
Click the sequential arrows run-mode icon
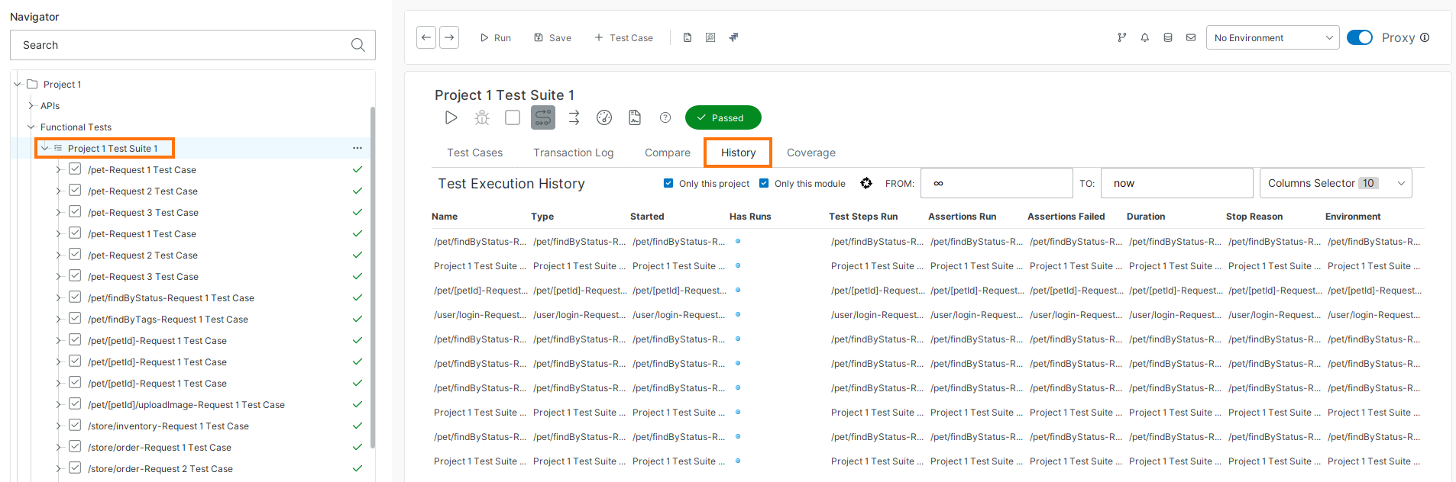[x=574, y=117]
